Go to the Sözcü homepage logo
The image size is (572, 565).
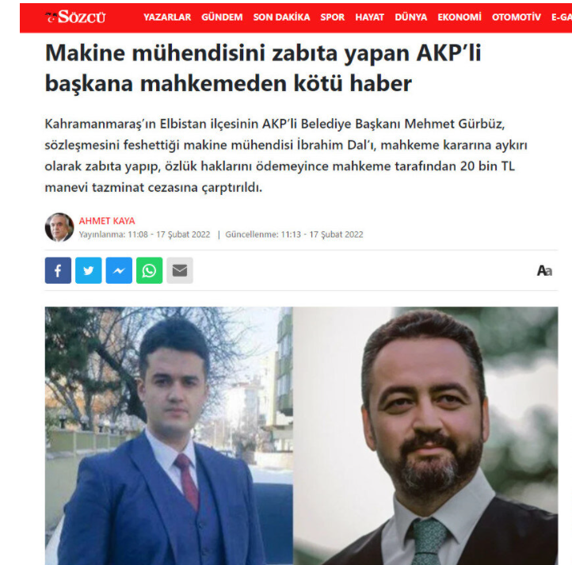tap(75, 17)
